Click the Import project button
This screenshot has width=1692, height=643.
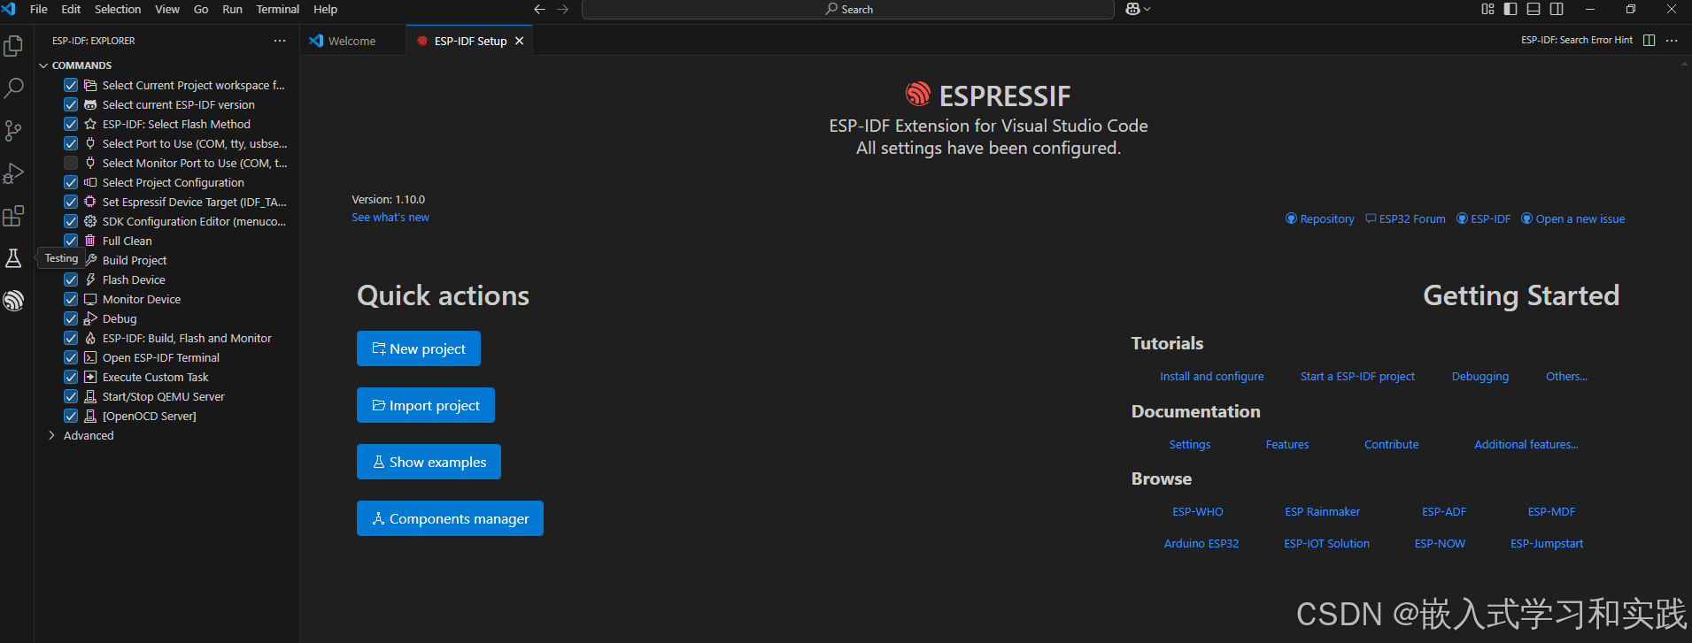(x=426, y=405)
